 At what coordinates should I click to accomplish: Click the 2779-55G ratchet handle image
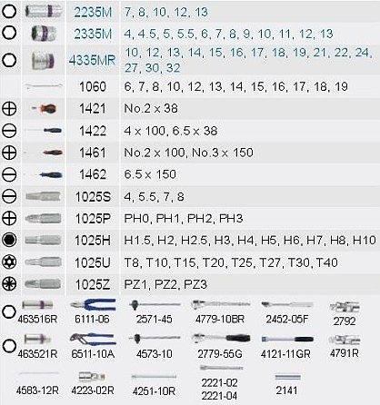[221, 338]
